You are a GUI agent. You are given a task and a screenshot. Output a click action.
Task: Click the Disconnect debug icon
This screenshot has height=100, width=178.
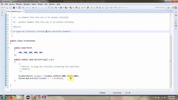[36, 7]
